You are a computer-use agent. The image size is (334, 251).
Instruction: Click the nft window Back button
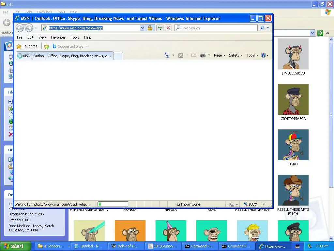coord(7,23)
